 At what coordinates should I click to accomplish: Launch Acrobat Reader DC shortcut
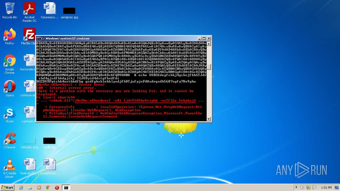coord(29,12)
